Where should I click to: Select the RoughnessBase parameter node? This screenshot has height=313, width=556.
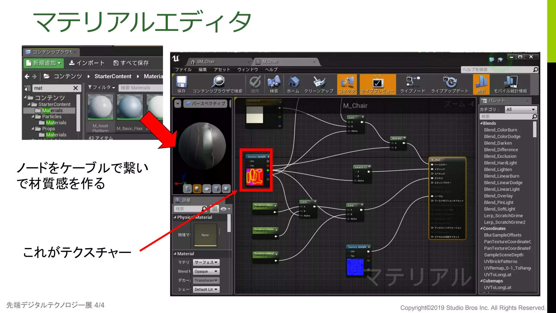tap(265, 209)
